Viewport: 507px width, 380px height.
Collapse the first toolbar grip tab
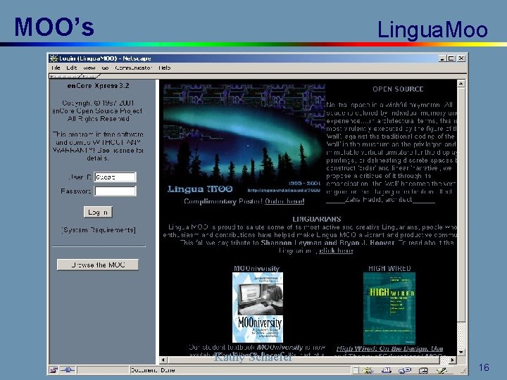[65, 76]
